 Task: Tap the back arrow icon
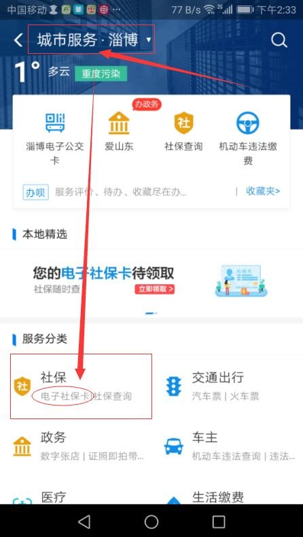(x=18, y=40)
